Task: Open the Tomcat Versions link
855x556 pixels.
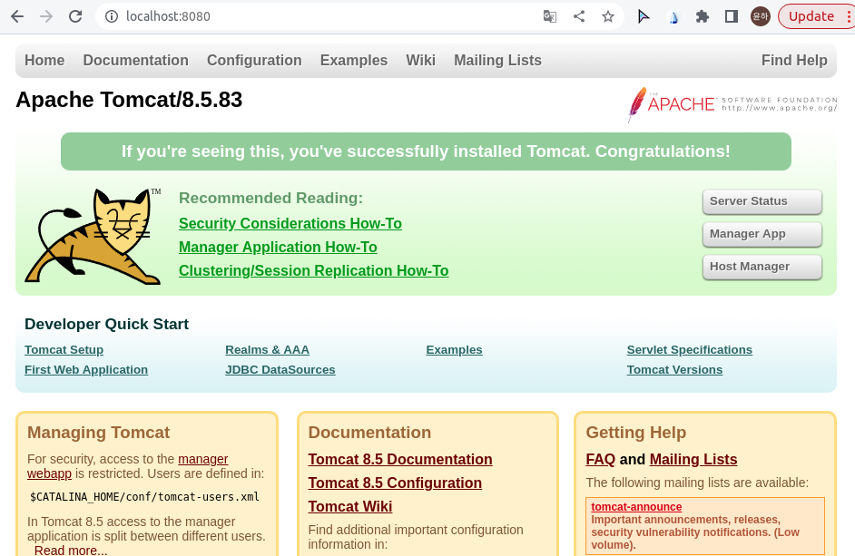Action: (x=674, y=369)
